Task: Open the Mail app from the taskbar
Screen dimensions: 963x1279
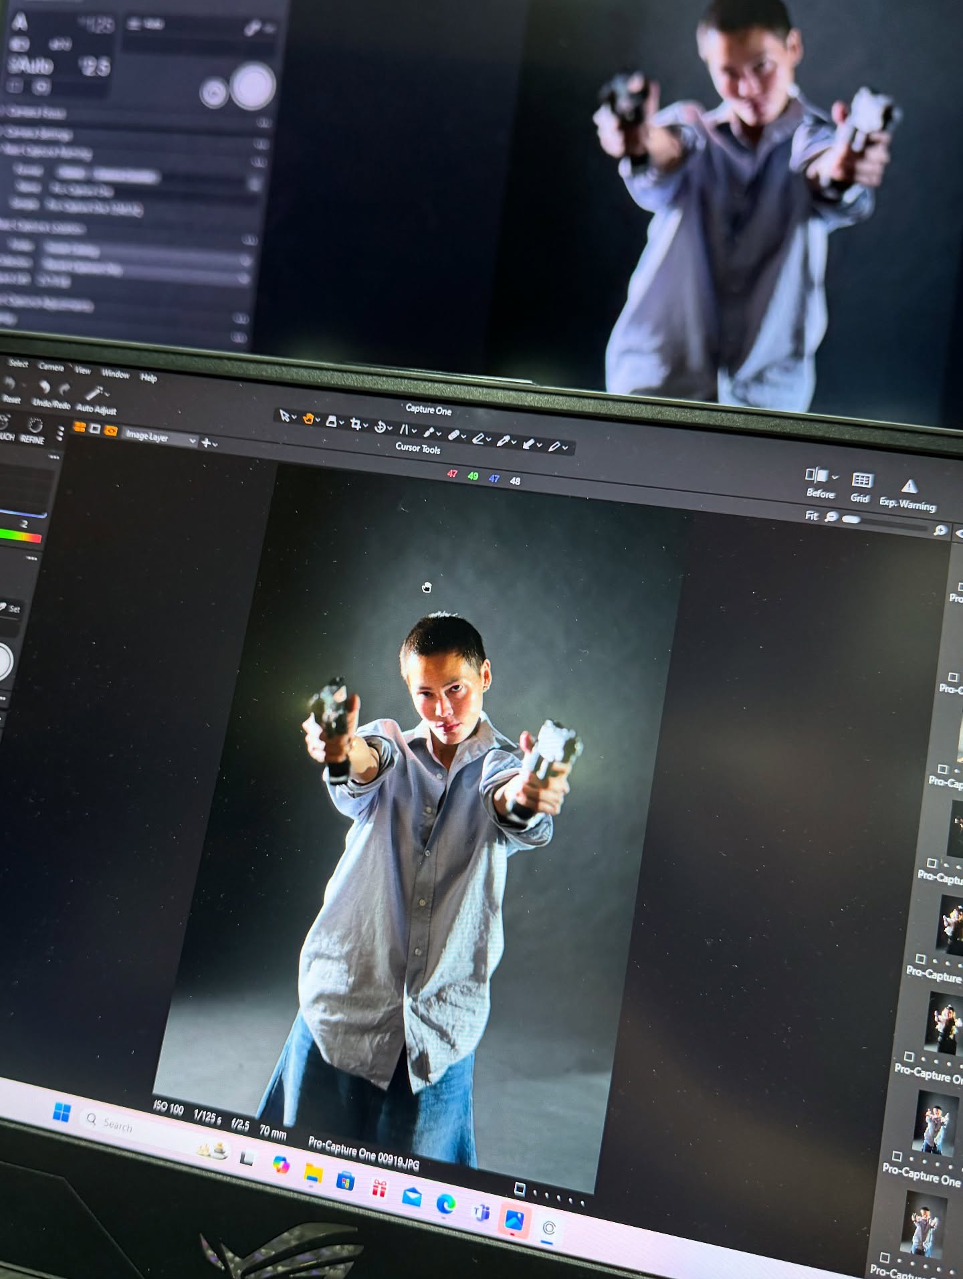Action: coord(412,1197)
